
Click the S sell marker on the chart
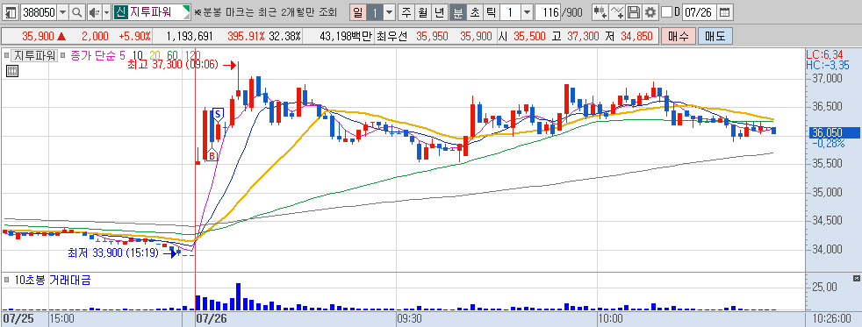click(218, 114)
